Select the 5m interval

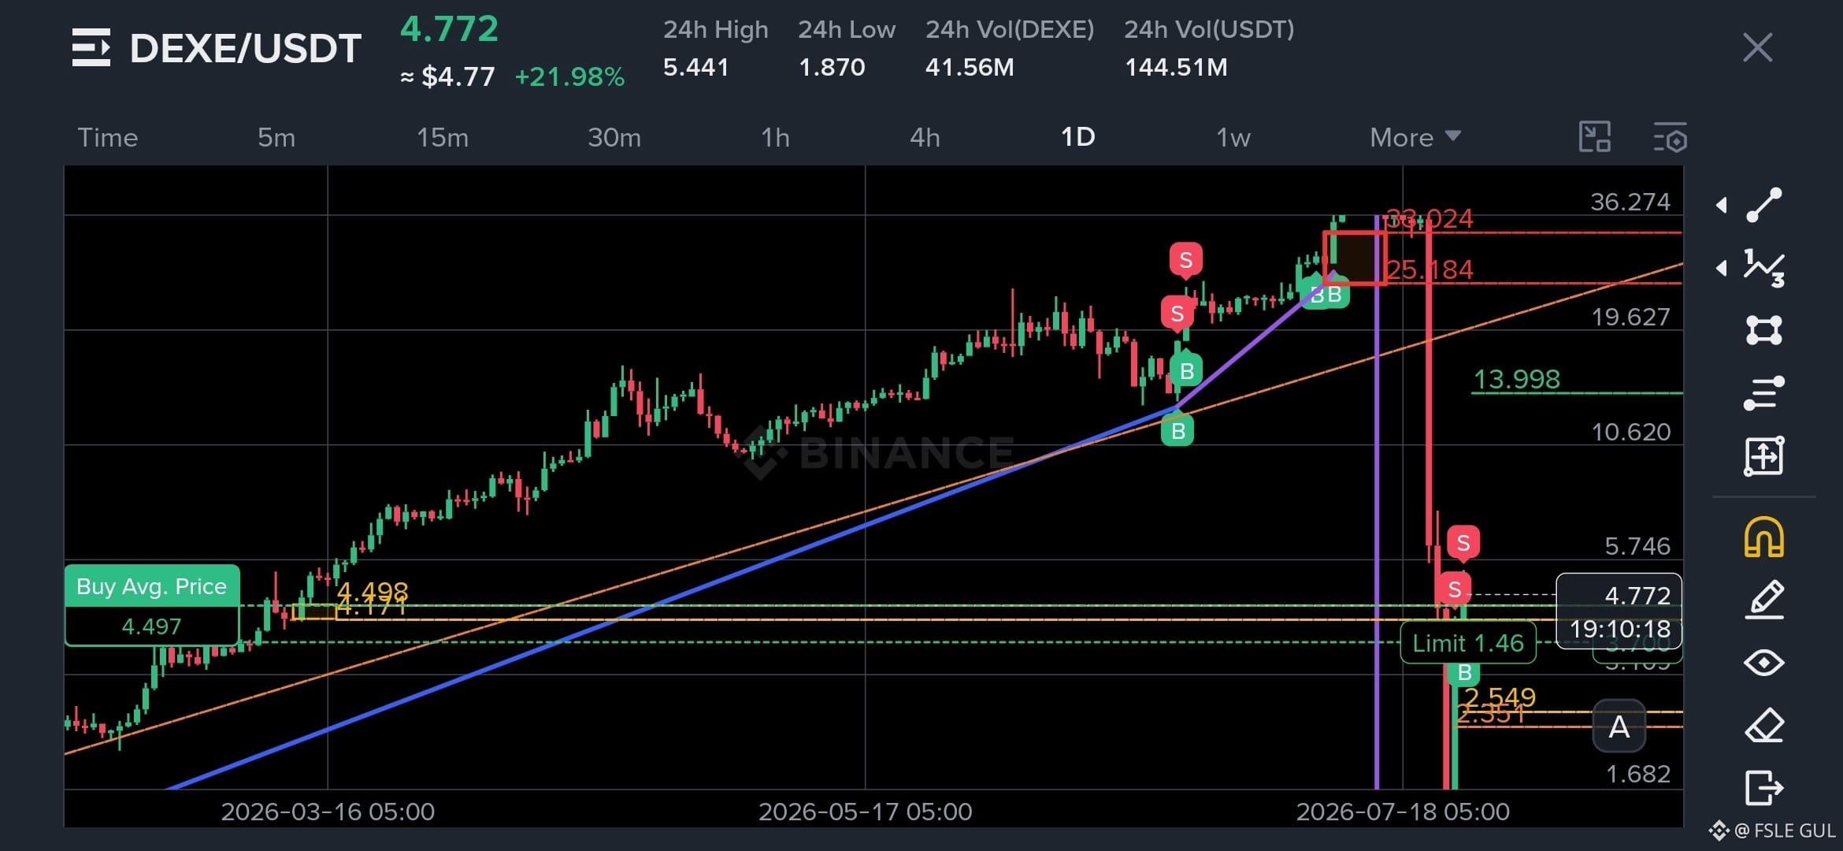point(276,137)
